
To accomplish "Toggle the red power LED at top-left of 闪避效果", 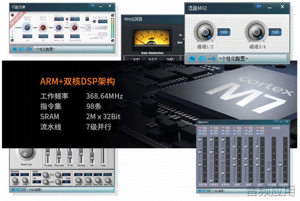I will tap(12, 15).
